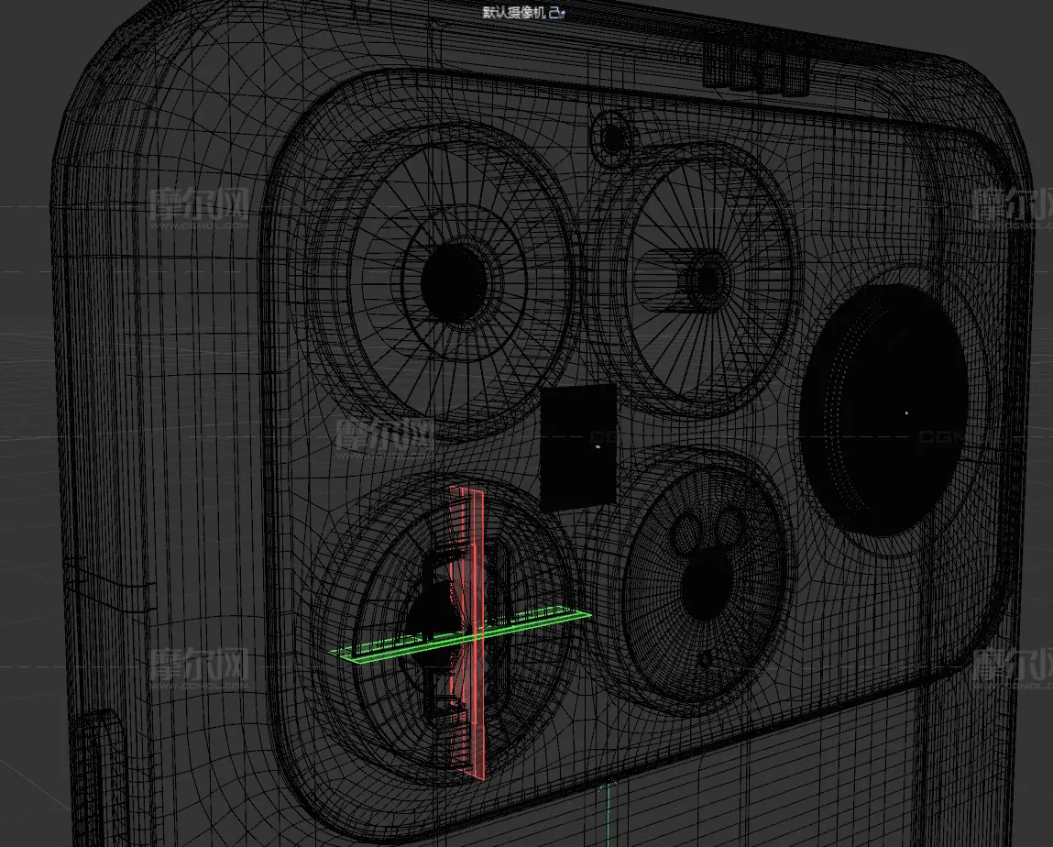
Task: Open the 默认摄像机 camera label menu
Action: [518, 12]
